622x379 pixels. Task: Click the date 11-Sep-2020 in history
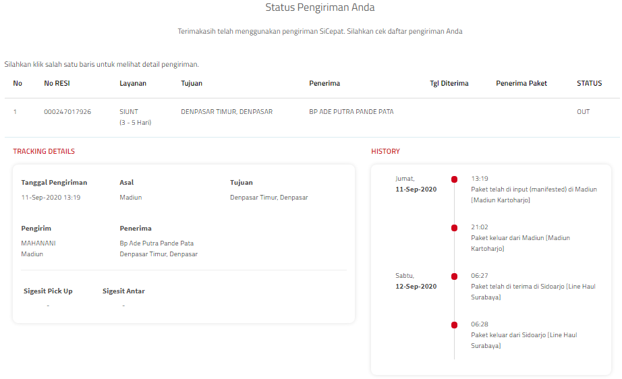(416, 189)
